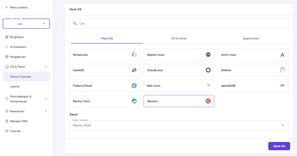Collapse the OS & Panel sidebar section

point(46,67)
